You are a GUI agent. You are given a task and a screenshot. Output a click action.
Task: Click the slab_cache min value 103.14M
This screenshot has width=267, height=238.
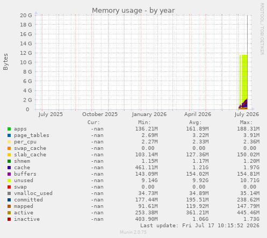[147, 155]
